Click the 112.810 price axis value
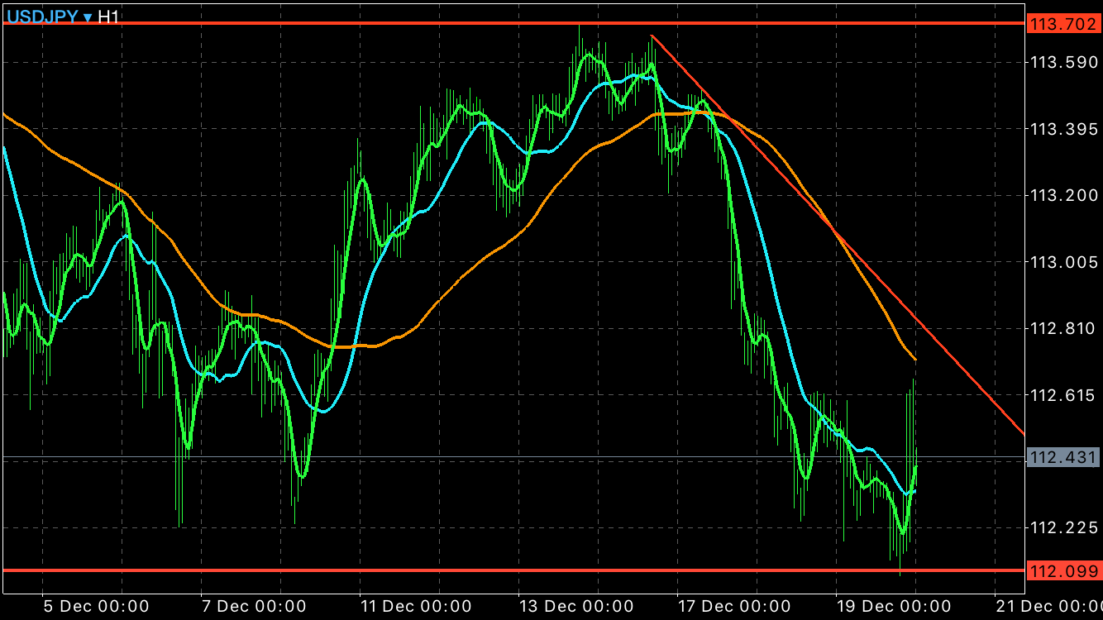Image resolution: width=1103 pixels, height=620 pixels. coord(1063,329)
